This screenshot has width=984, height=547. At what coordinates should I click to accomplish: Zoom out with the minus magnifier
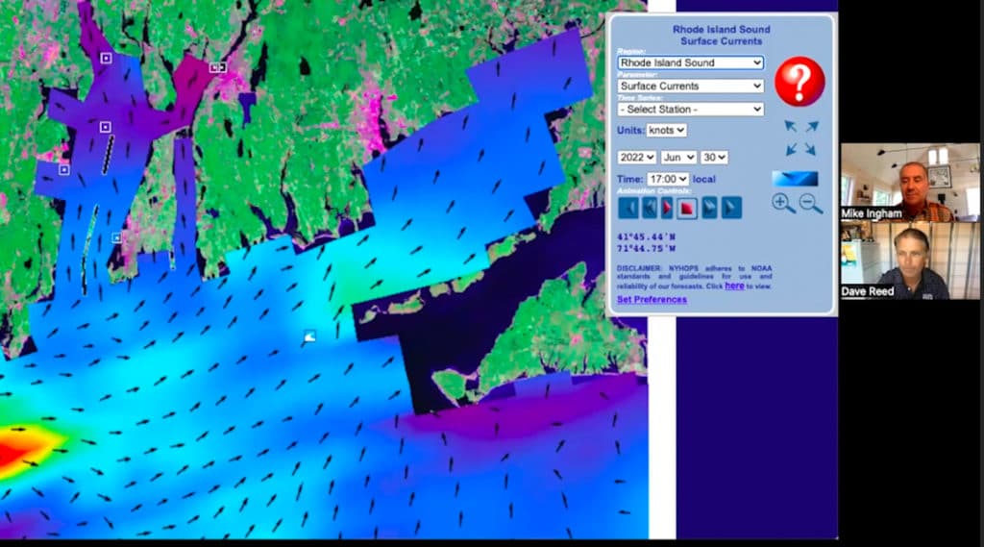pyautogui.click(x=811, y=204)
